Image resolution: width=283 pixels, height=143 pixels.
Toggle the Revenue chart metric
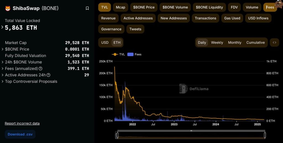pyautogui.click(x=108, y=18)
